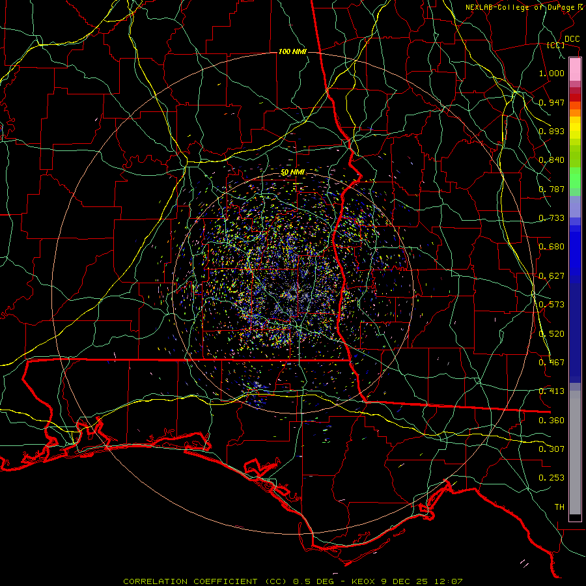Click the 0.733 scale value
This screenshot has height=586, width=586.
pos(551,218)
